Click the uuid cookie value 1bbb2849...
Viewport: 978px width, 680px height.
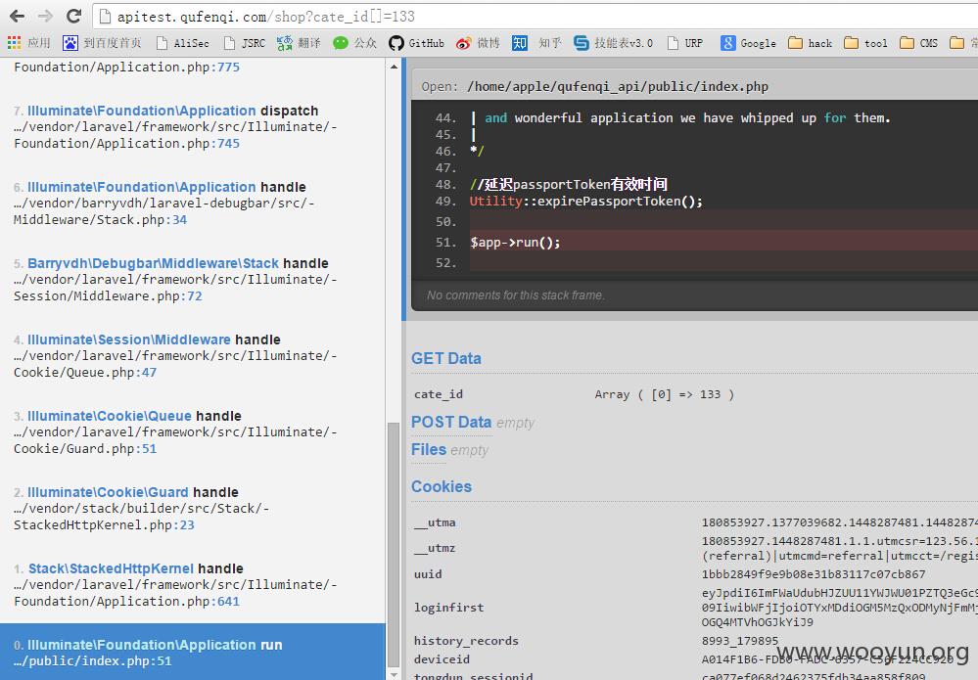[x=814, y=574]
